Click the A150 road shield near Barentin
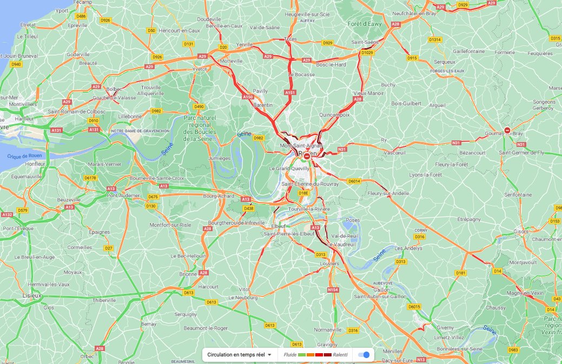 (248, 97)
